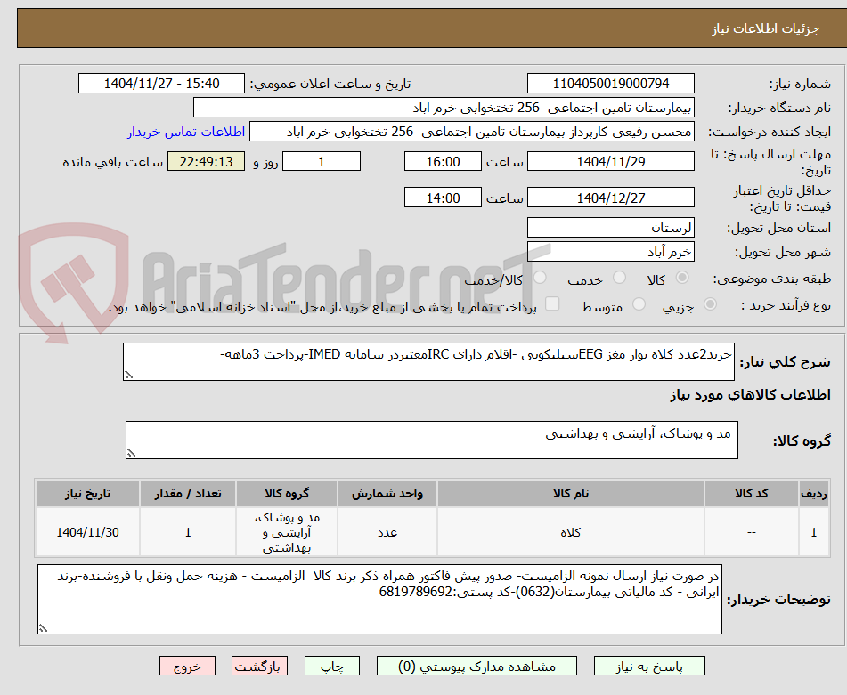847x695 pixels.
Task: Click resize handle of شرح کلی نیاز textarea
Action: (128, 375)
